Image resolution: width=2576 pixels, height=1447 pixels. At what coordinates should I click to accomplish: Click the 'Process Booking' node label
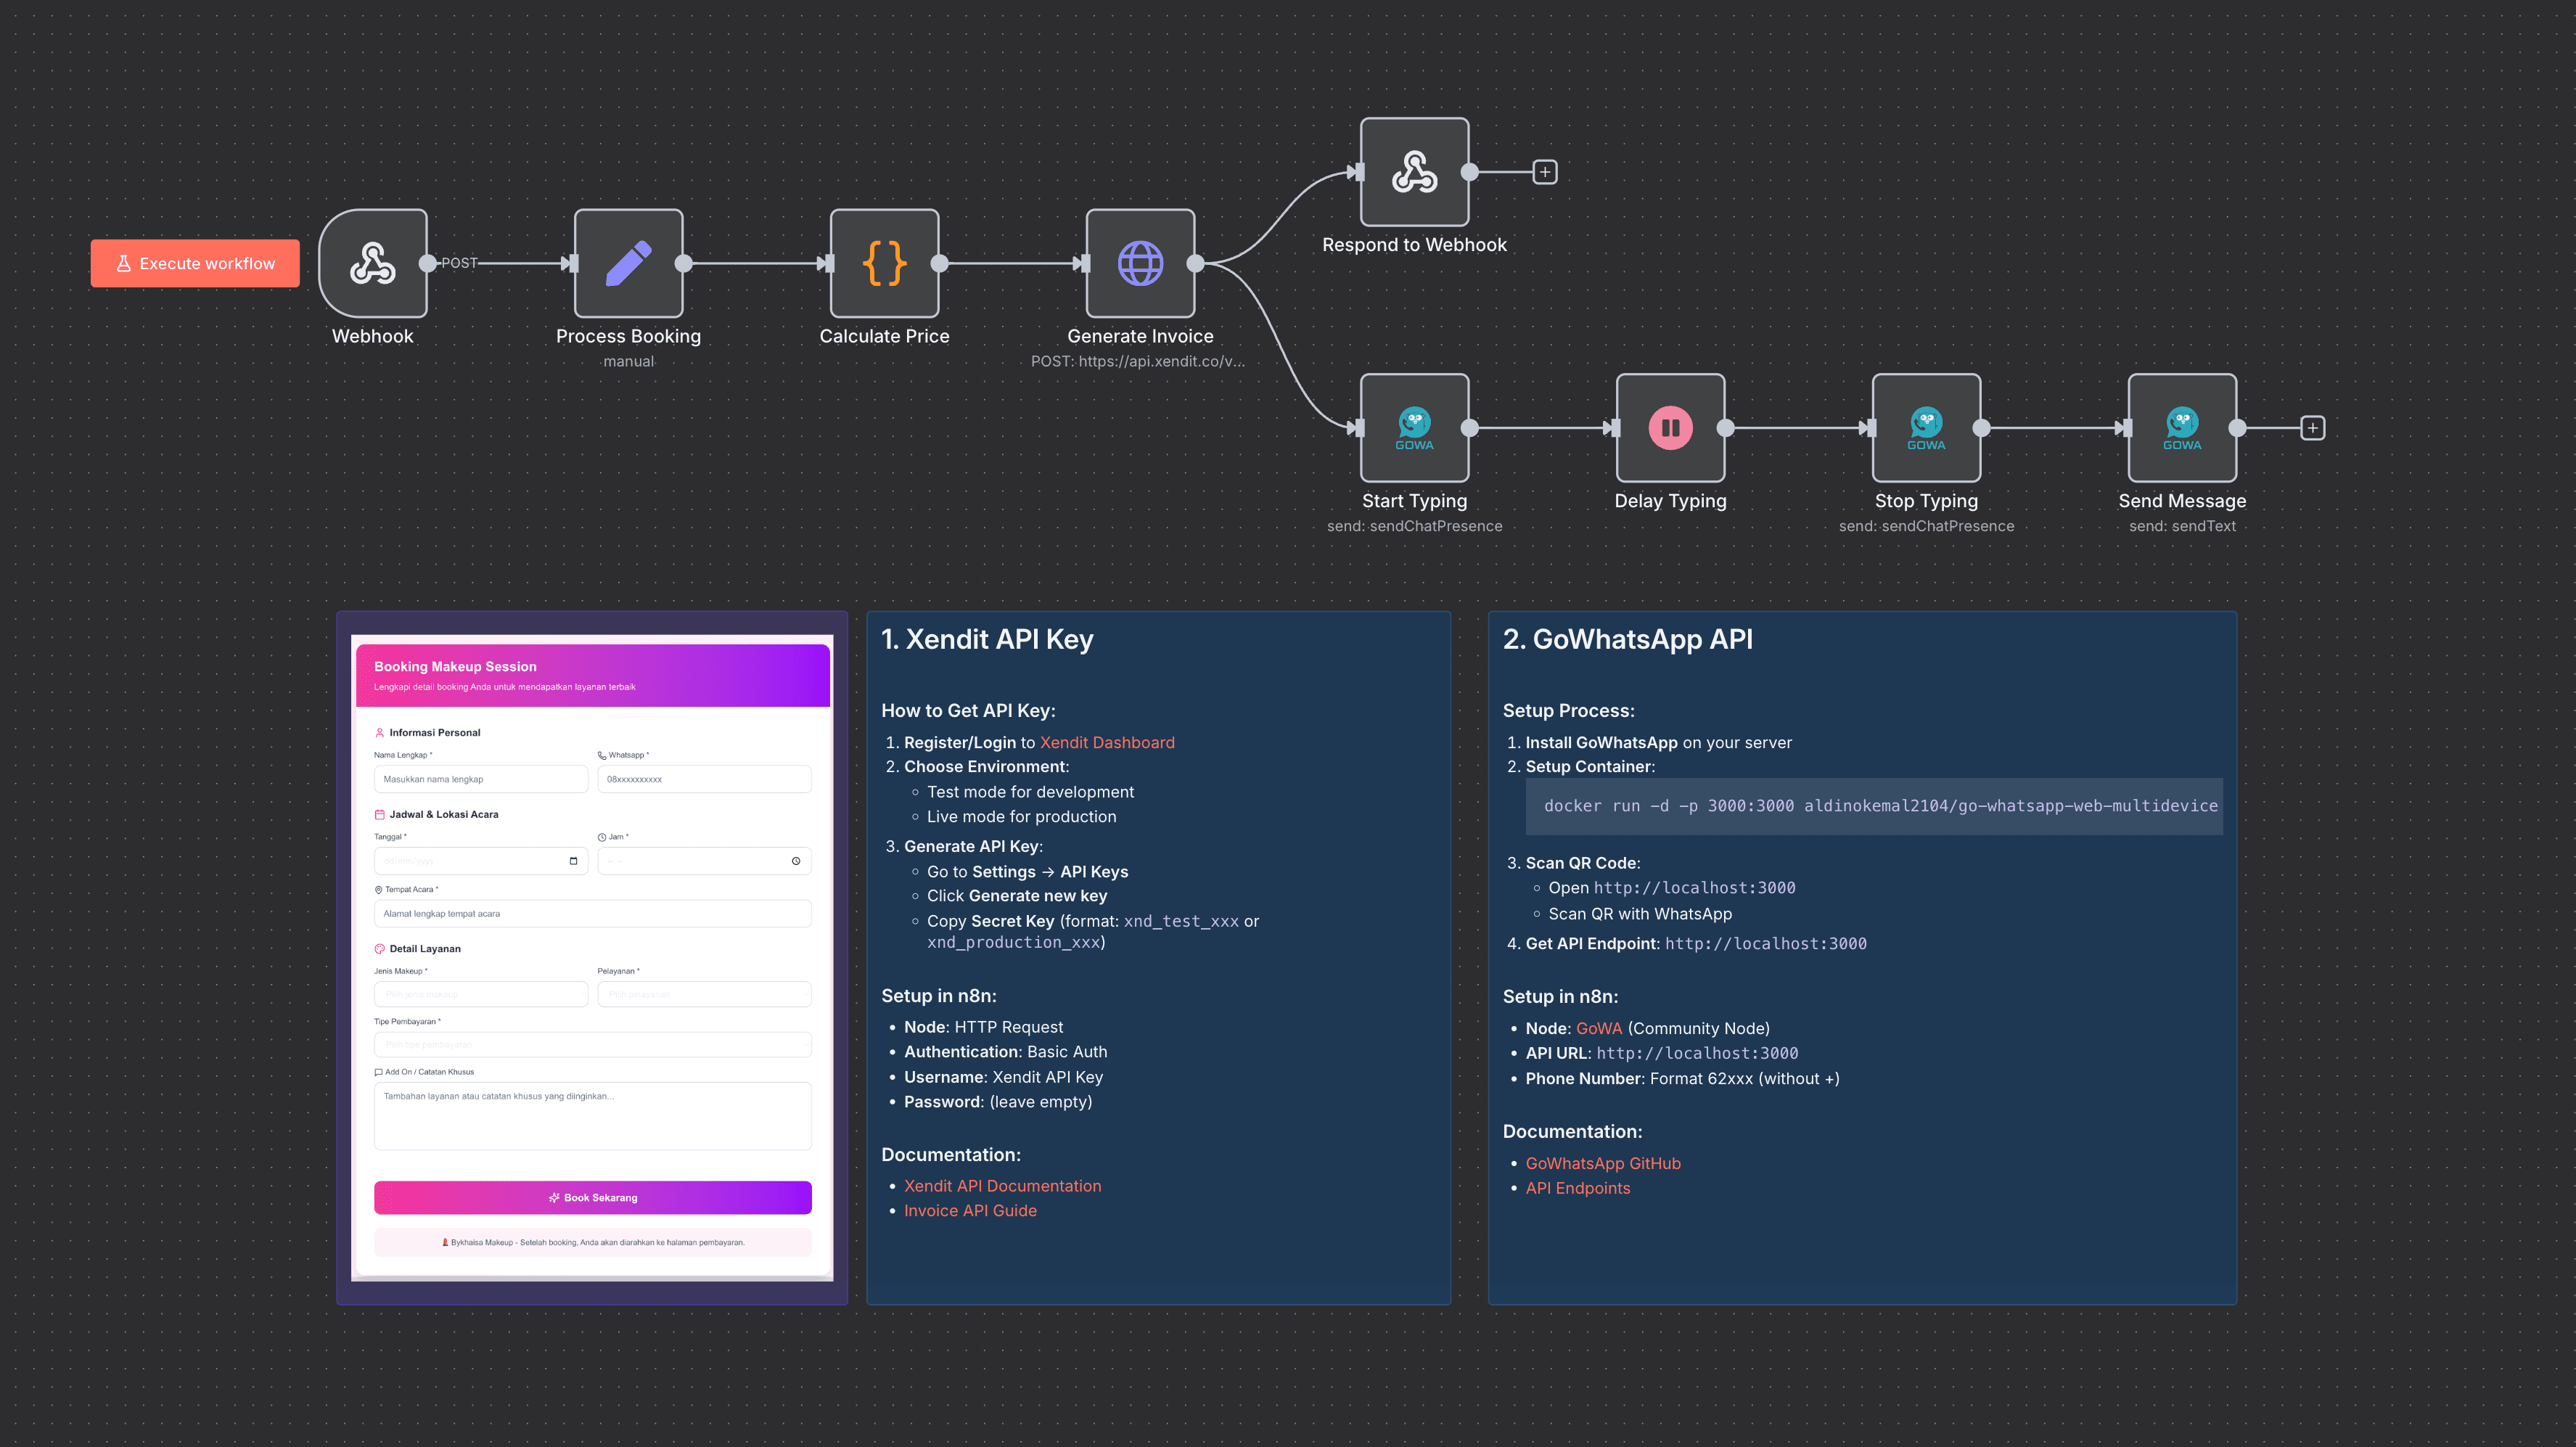[628, 336]
